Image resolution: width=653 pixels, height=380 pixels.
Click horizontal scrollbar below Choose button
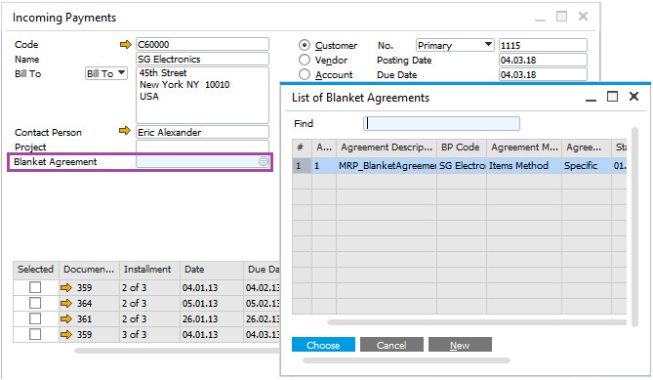click(x=406, y=360)
